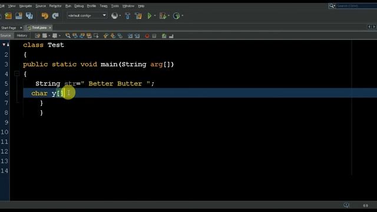Image resolution: width=377 pixels, height=212 pixels.
Task: Run the project with the green play icon
Action: coord(149,16)
